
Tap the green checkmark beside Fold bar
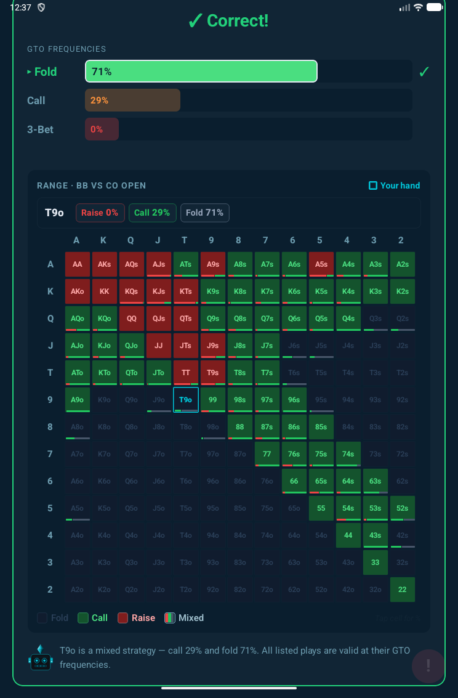(x=424, y=72)
